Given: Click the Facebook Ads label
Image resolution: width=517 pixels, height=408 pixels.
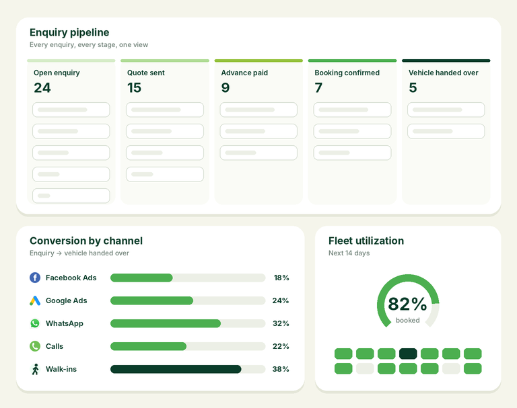Looking at the screenshot, I should coord(71,278).
